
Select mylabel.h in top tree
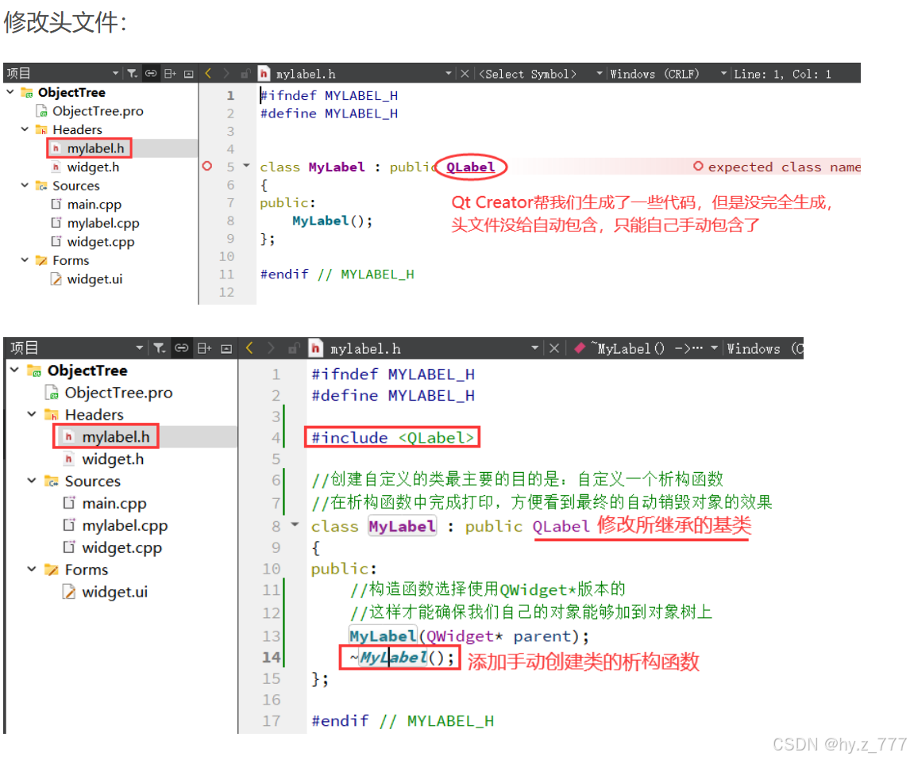pyautogui.click(x=95, y=148)
